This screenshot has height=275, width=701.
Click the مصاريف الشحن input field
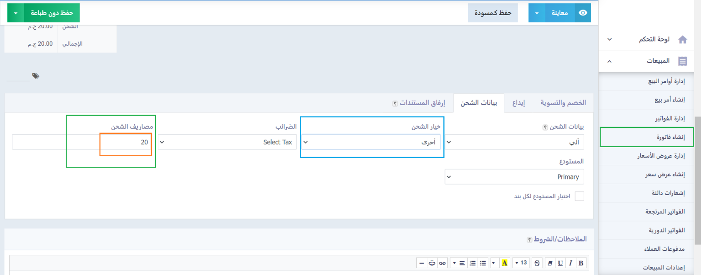point(82,142)
